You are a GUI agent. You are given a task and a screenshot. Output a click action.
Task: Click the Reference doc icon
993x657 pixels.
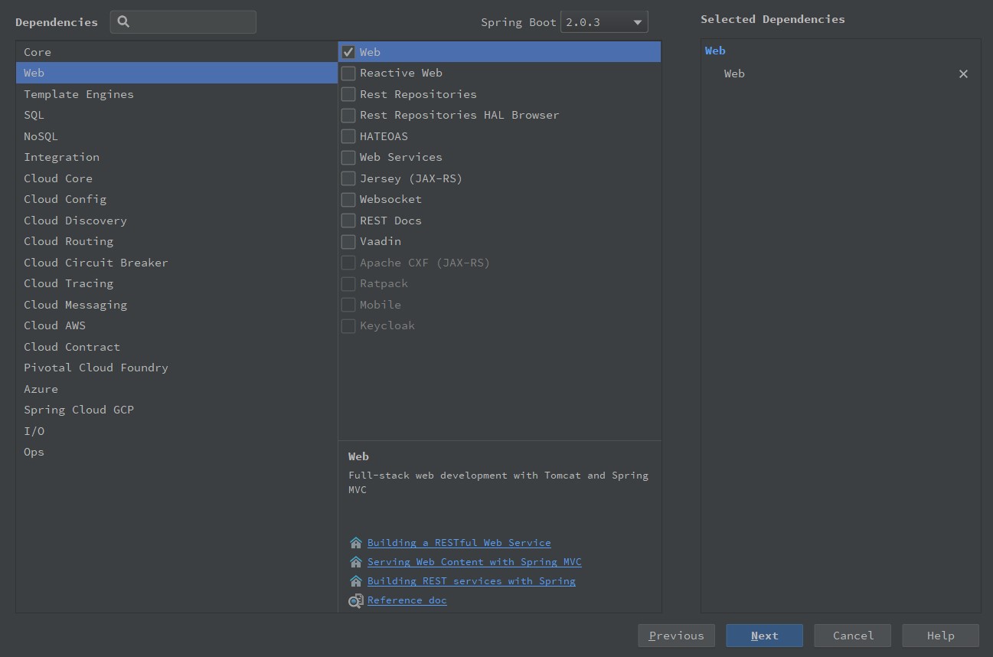point(355,601)
